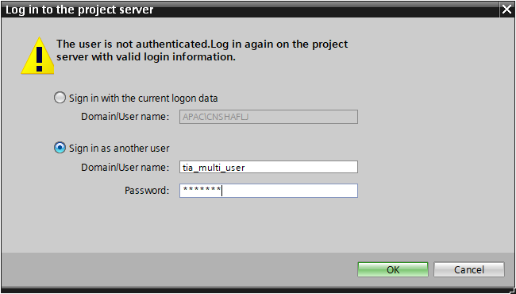
Task: Click the Domain/User name label beside tia_multi_user
Action: (125, 167)
